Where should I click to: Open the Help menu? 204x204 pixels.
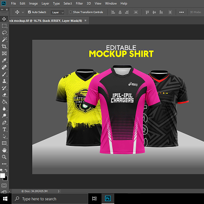tap(124, 4)
